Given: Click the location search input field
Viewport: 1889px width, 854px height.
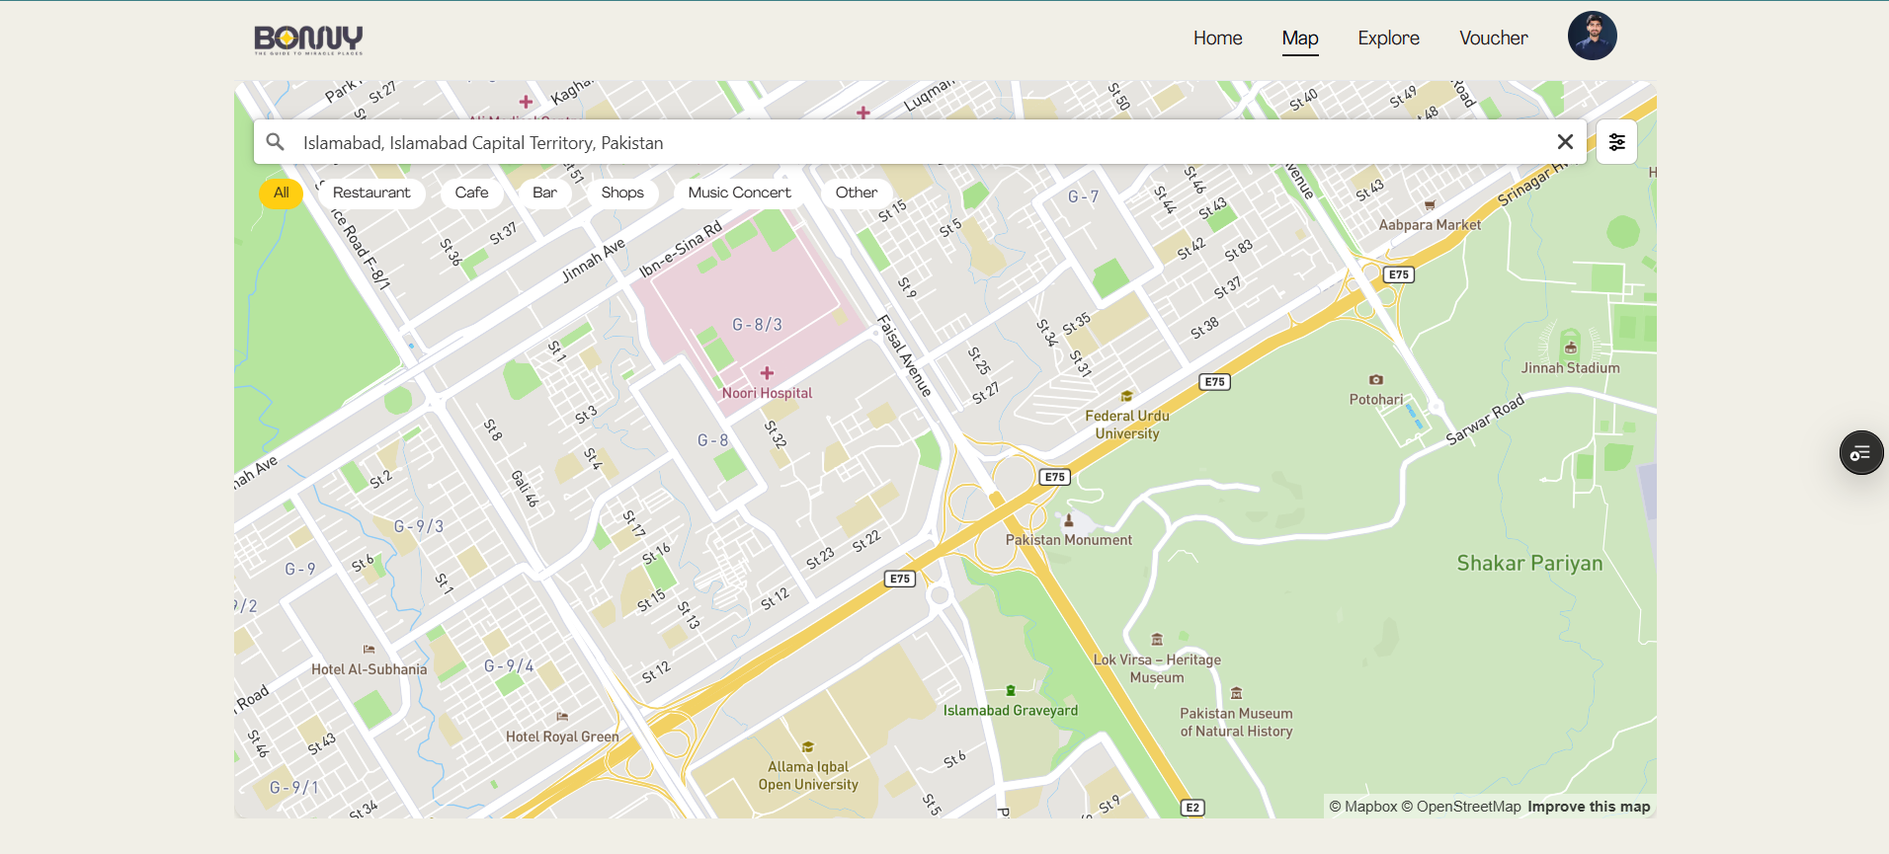Looking at the screenshot, I should (920, 142).
